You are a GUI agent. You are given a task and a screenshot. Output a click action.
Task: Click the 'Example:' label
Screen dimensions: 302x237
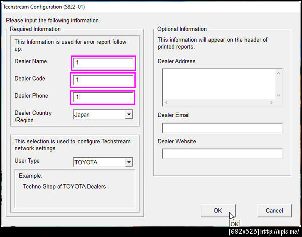30,176
